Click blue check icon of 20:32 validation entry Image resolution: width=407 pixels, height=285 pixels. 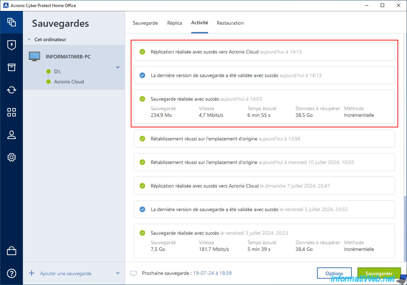point(142,209)
